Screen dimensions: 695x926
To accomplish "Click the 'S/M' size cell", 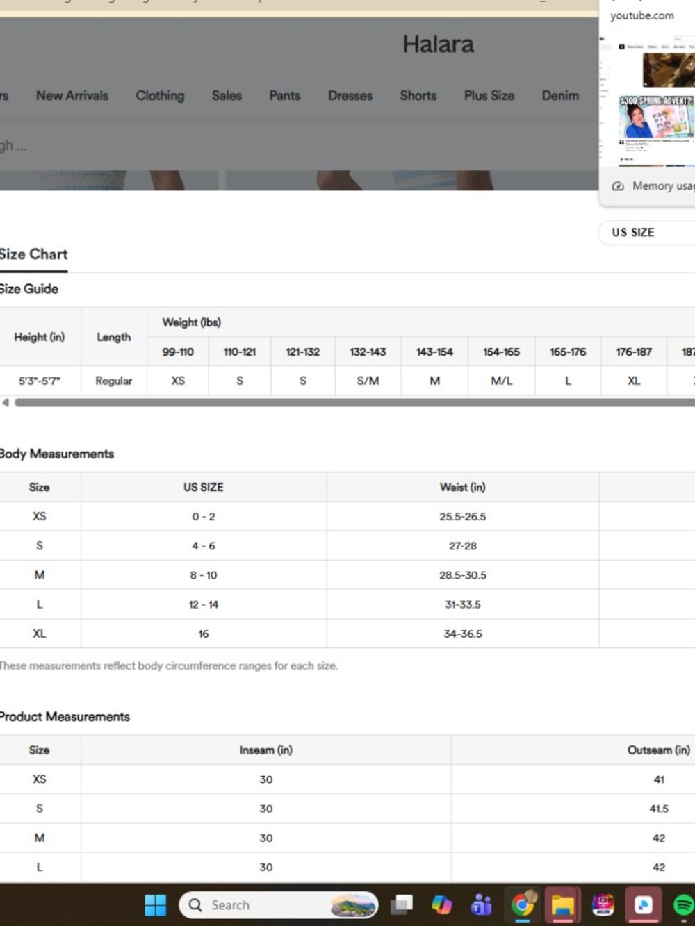I will click(368, 381).
